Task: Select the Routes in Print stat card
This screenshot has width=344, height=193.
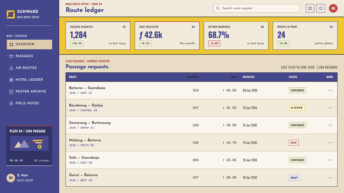Action: point(305,36)
